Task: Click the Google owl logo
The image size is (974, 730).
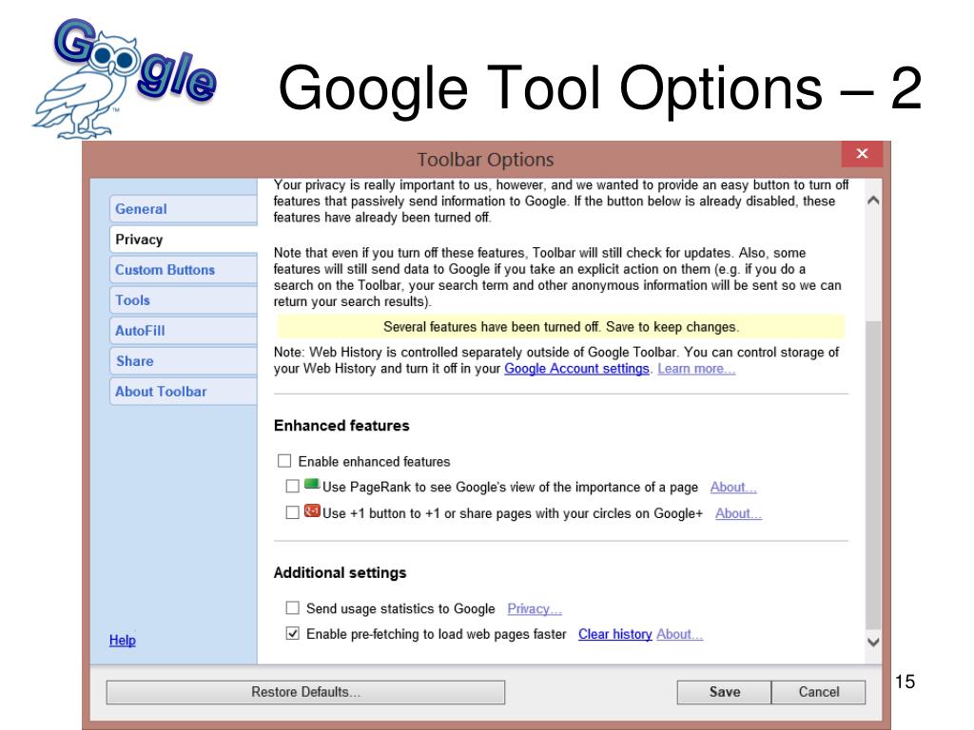Action: point(125,78)
